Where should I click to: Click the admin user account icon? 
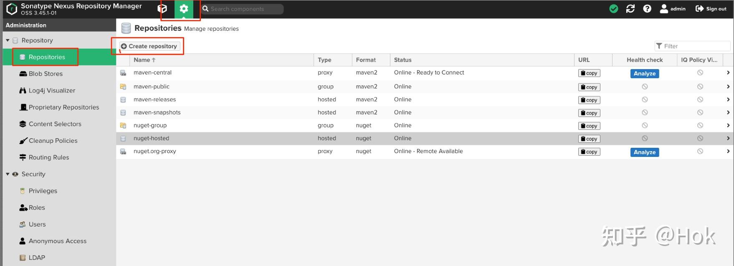tap(664, 9)
